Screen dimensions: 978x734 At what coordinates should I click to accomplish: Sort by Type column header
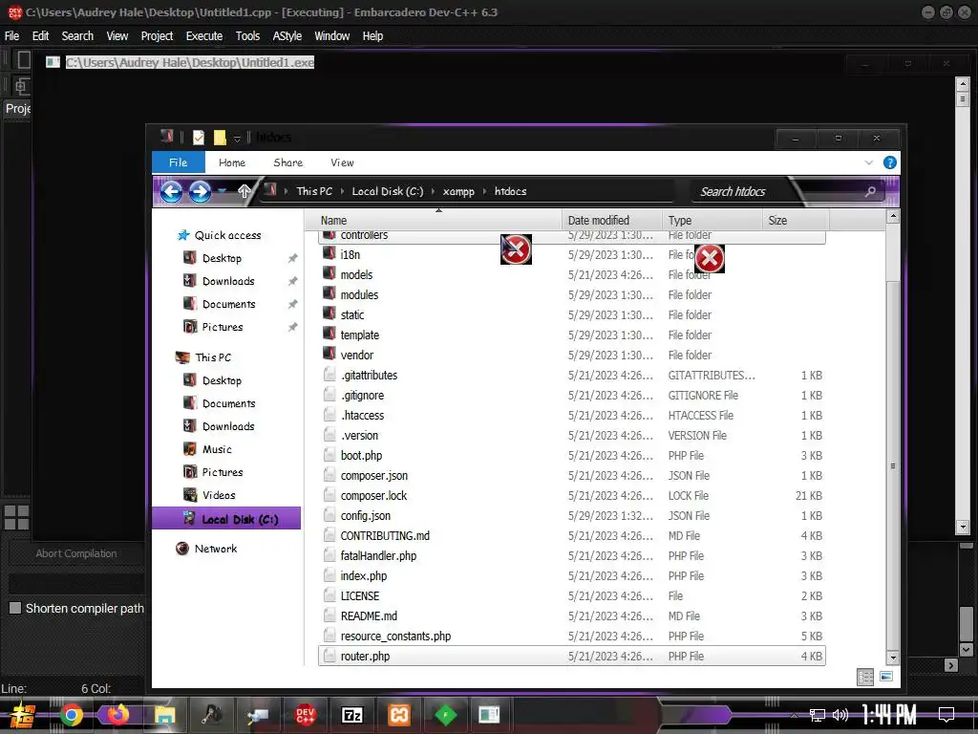[x=712, y=221]
